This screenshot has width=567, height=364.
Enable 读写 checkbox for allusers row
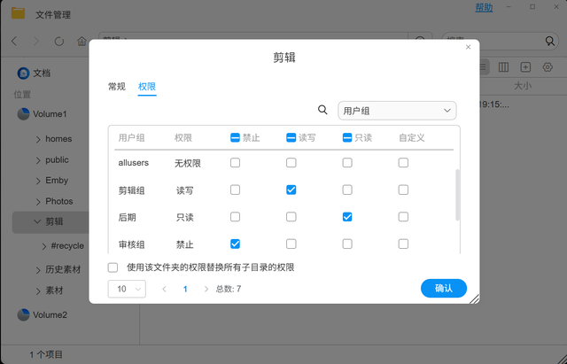point(291,163)
